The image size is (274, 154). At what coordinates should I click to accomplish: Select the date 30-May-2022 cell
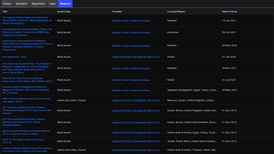tap(229, 90)
